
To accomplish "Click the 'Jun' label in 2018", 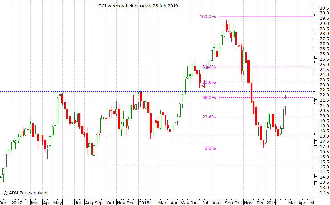I will [x=194, y=203].
